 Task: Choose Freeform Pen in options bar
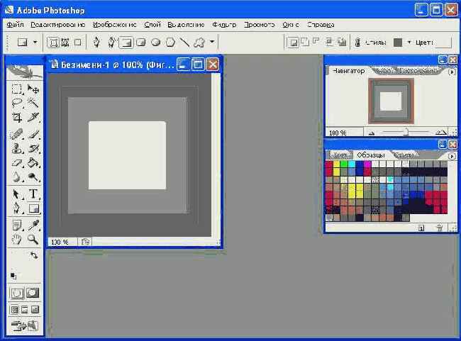[111, 43]
